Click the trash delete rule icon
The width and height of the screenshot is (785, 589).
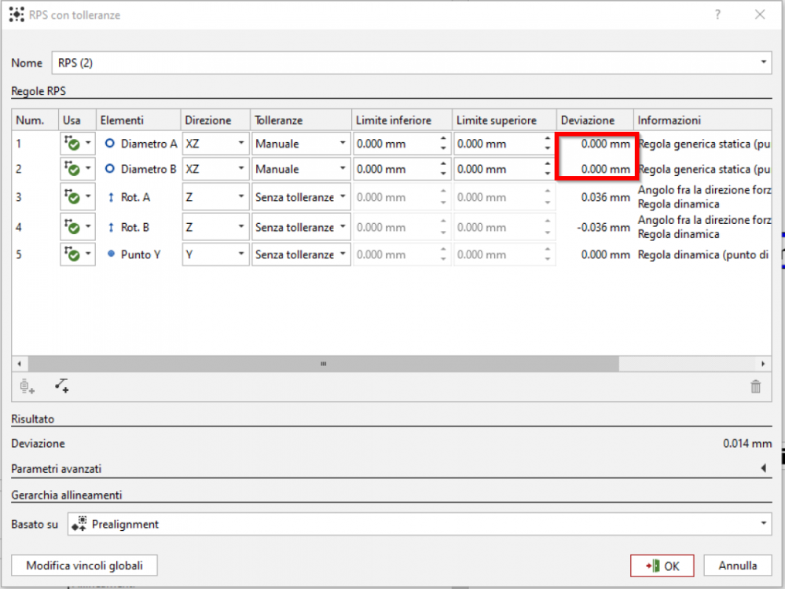coord(755,386)
